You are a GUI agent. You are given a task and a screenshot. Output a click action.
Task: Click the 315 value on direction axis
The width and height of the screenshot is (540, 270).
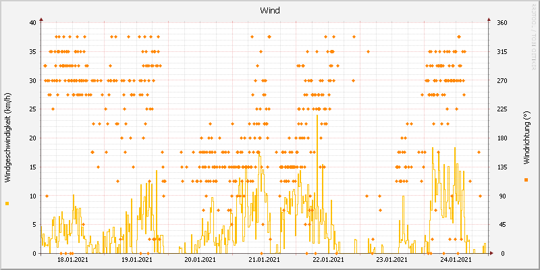pos(502,52)
